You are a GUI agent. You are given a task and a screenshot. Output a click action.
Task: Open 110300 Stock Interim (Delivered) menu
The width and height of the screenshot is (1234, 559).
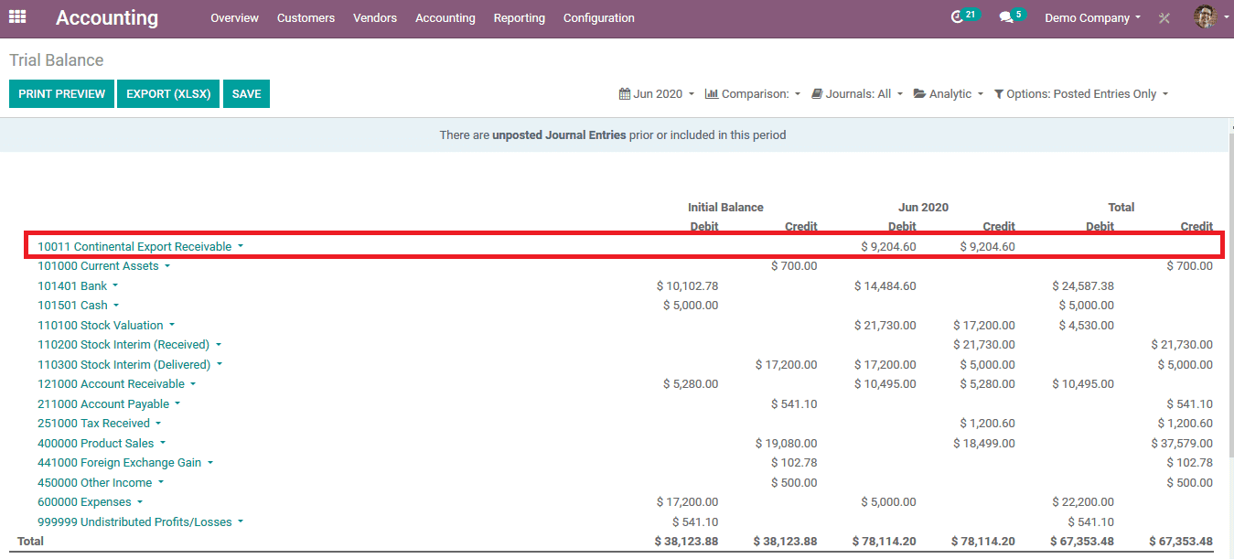pos(130,365)
